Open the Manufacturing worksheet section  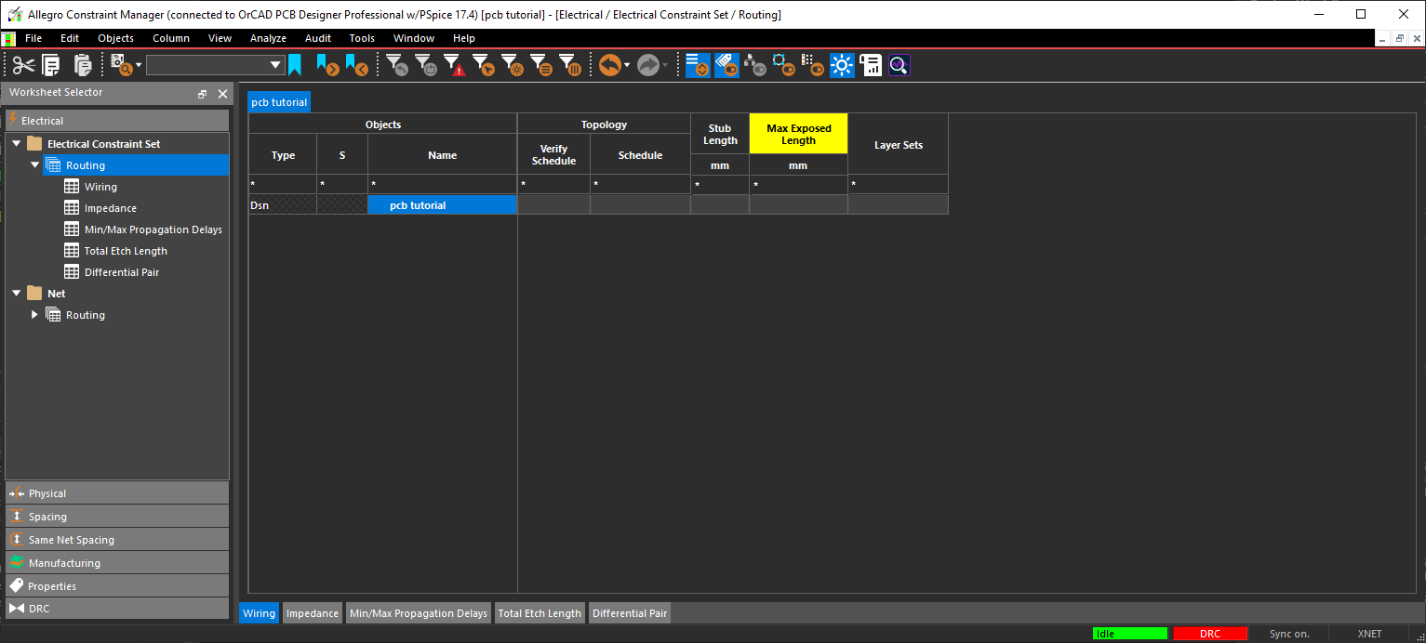64,563
